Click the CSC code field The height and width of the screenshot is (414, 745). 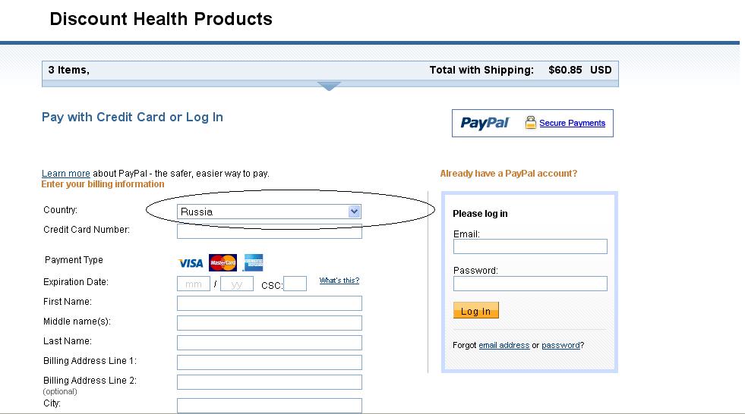click(295, 284)
